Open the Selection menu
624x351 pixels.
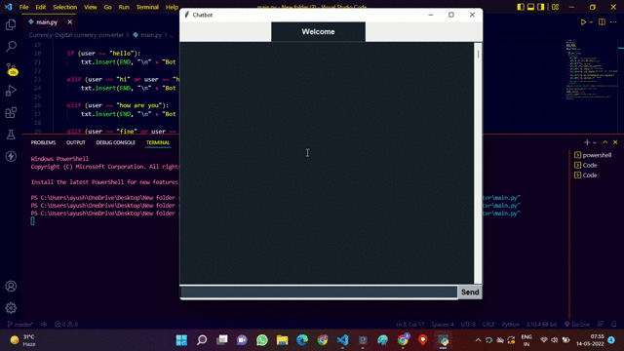coord(65,7)
